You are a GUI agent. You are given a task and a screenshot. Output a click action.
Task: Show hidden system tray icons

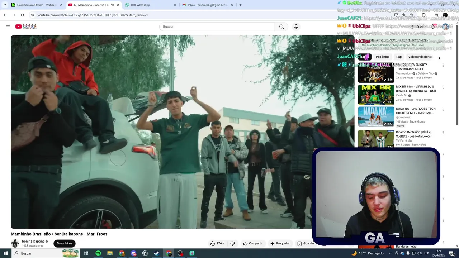391,253
